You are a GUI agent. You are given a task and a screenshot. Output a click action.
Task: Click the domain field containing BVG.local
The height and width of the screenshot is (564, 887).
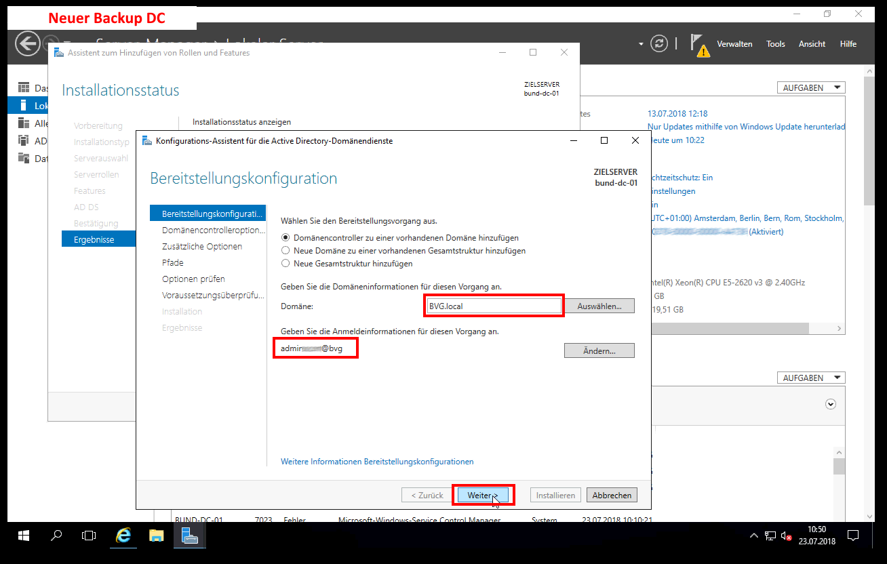494,306
